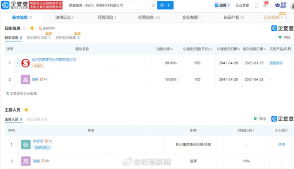Select 2023-03-15 first holding date cell

point(254,63)
